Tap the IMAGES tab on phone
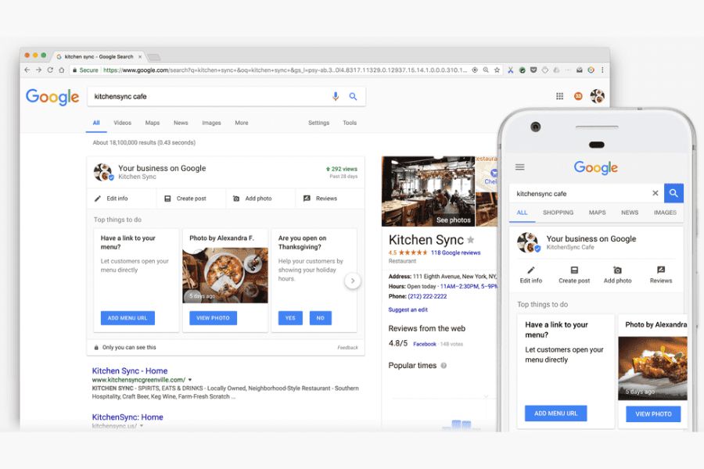The image size is (704, 469). 665,213
